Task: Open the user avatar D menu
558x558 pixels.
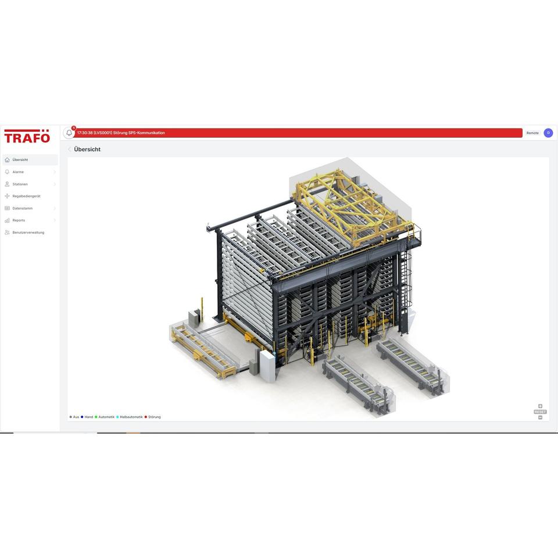Action: click(548, 133)
